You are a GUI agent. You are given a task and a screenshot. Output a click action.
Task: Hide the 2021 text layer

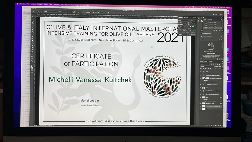(x=201, y=72)
